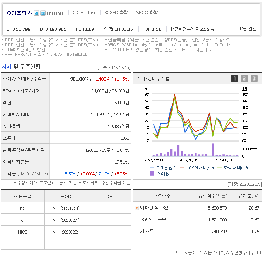Switch to chart tab 2
The image size is (266, 258).
click(x=244, y=78)
